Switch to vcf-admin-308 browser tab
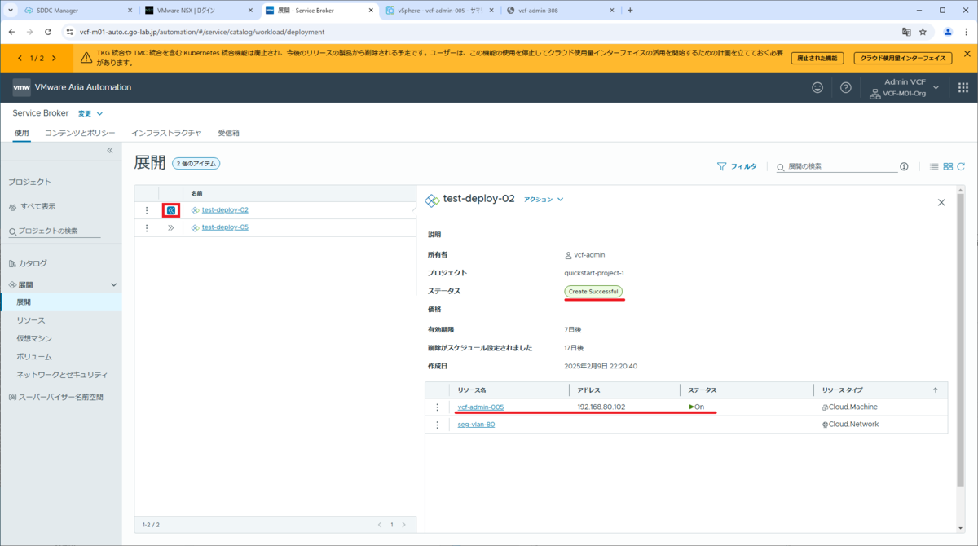Image resolution: width=978 pixels, height=546 pixels. pos(559,11)
